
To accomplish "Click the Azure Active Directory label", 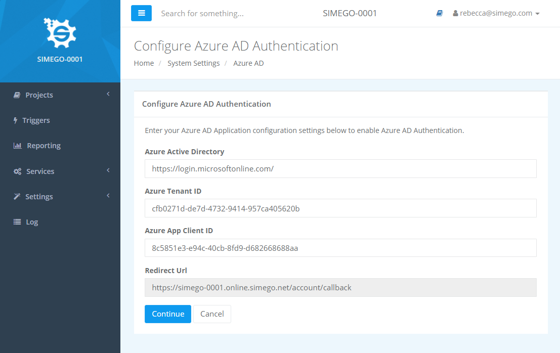I will 185,152.
